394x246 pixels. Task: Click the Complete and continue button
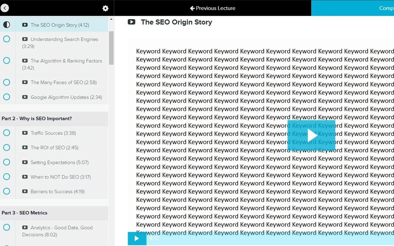[353, 8]
